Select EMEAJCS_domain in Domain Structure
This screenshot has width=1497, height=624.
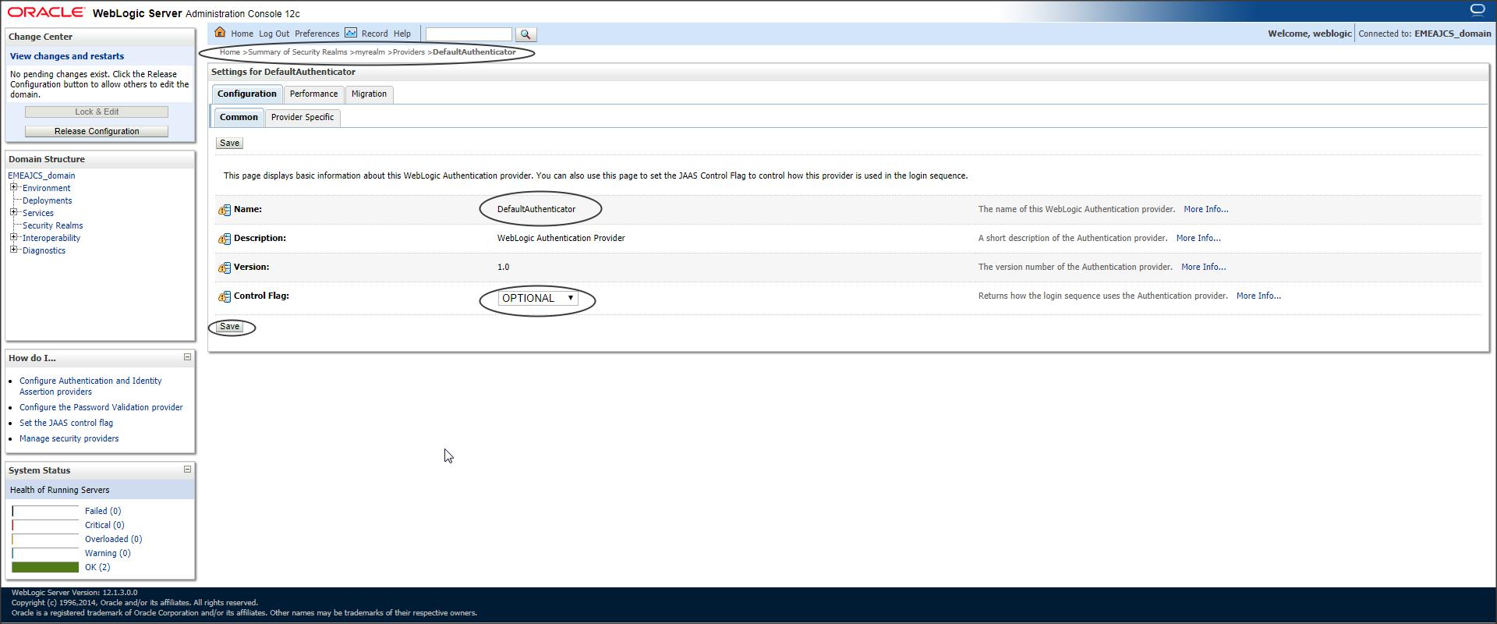(x=41, y=175)
